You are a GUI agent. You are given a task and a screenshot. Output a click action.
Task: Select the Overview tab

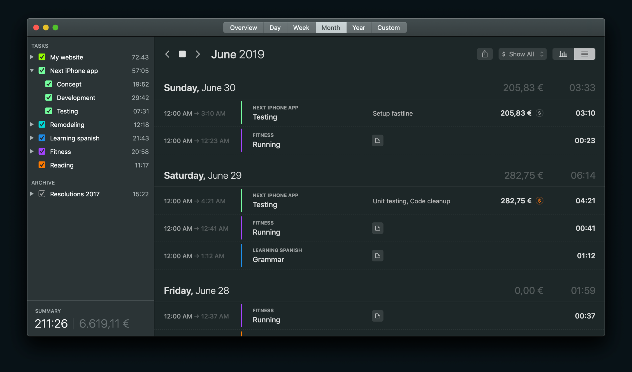tap(243, 27)
